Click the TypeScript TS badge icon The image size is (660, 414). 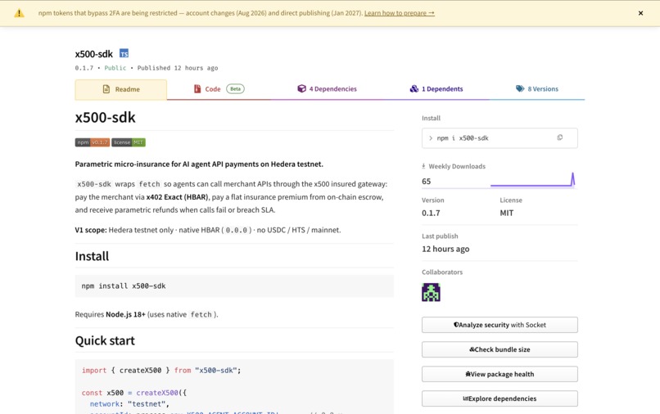click(x=124, y=53)
